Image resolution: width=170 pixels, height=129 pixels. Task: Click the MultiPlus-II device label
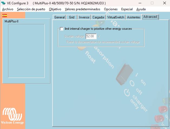[11, 21]
